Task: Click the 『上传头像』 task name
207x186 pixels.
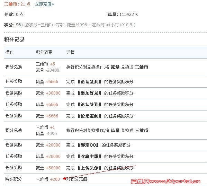Action: 89,168
